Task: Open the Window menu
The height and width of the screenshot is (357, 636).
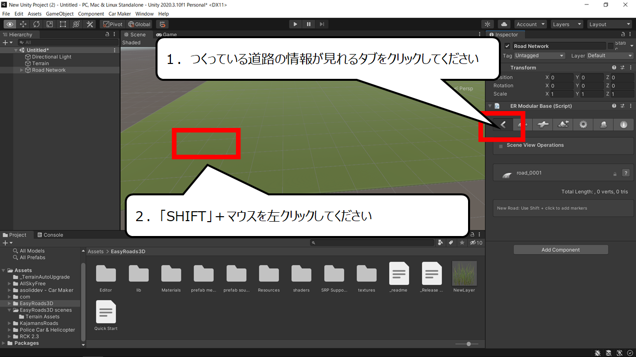Action: coord(145,14)
